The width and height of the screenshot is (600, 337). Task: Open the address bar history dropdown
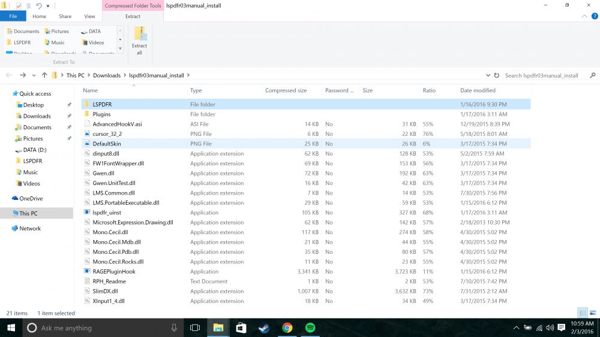pyautogui.click(x=488, y=75)
